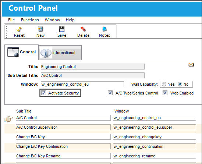Click the Window field under Sub Detail Title
This screenshot has height=164, width=202.
(82, 84)
